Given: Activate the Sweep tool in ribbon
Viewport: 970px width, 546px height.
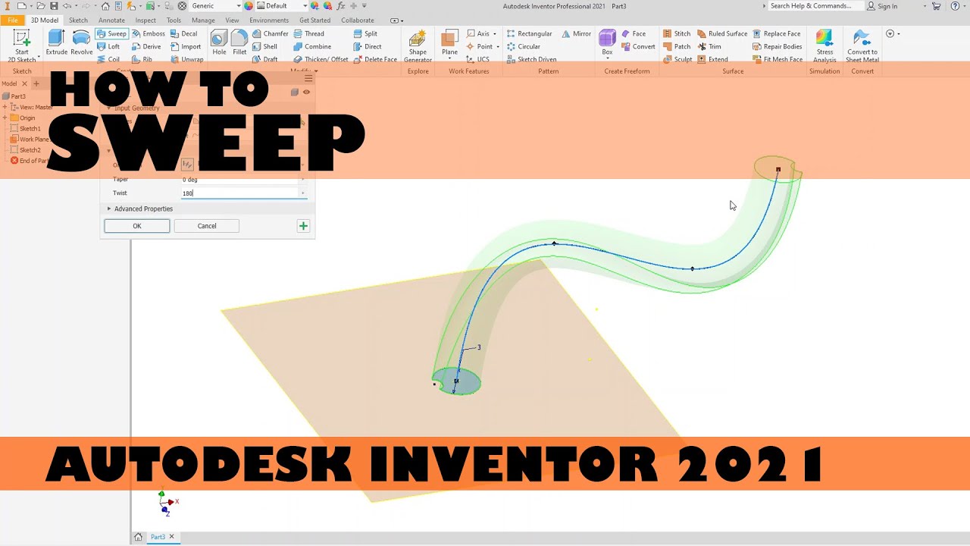Looking at the screenshot, I should point(111,33).
